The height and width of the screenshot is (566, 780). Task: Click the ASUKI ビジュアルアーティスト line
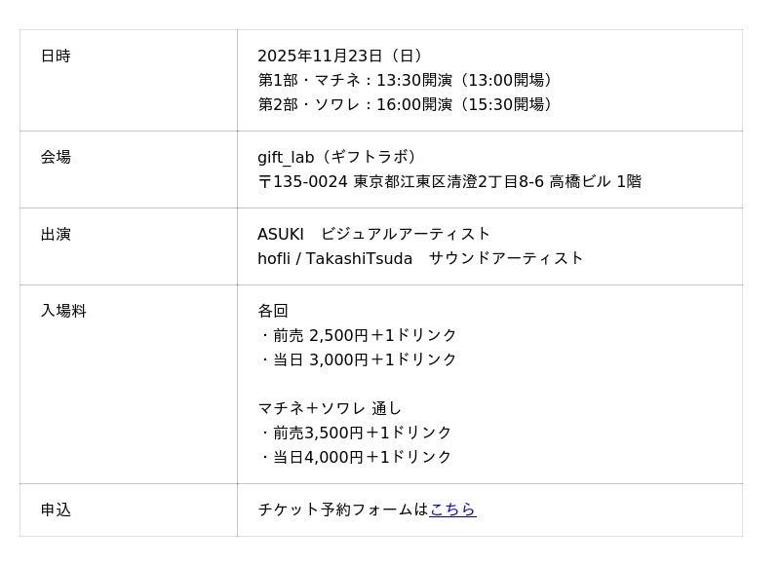(373, 234)
